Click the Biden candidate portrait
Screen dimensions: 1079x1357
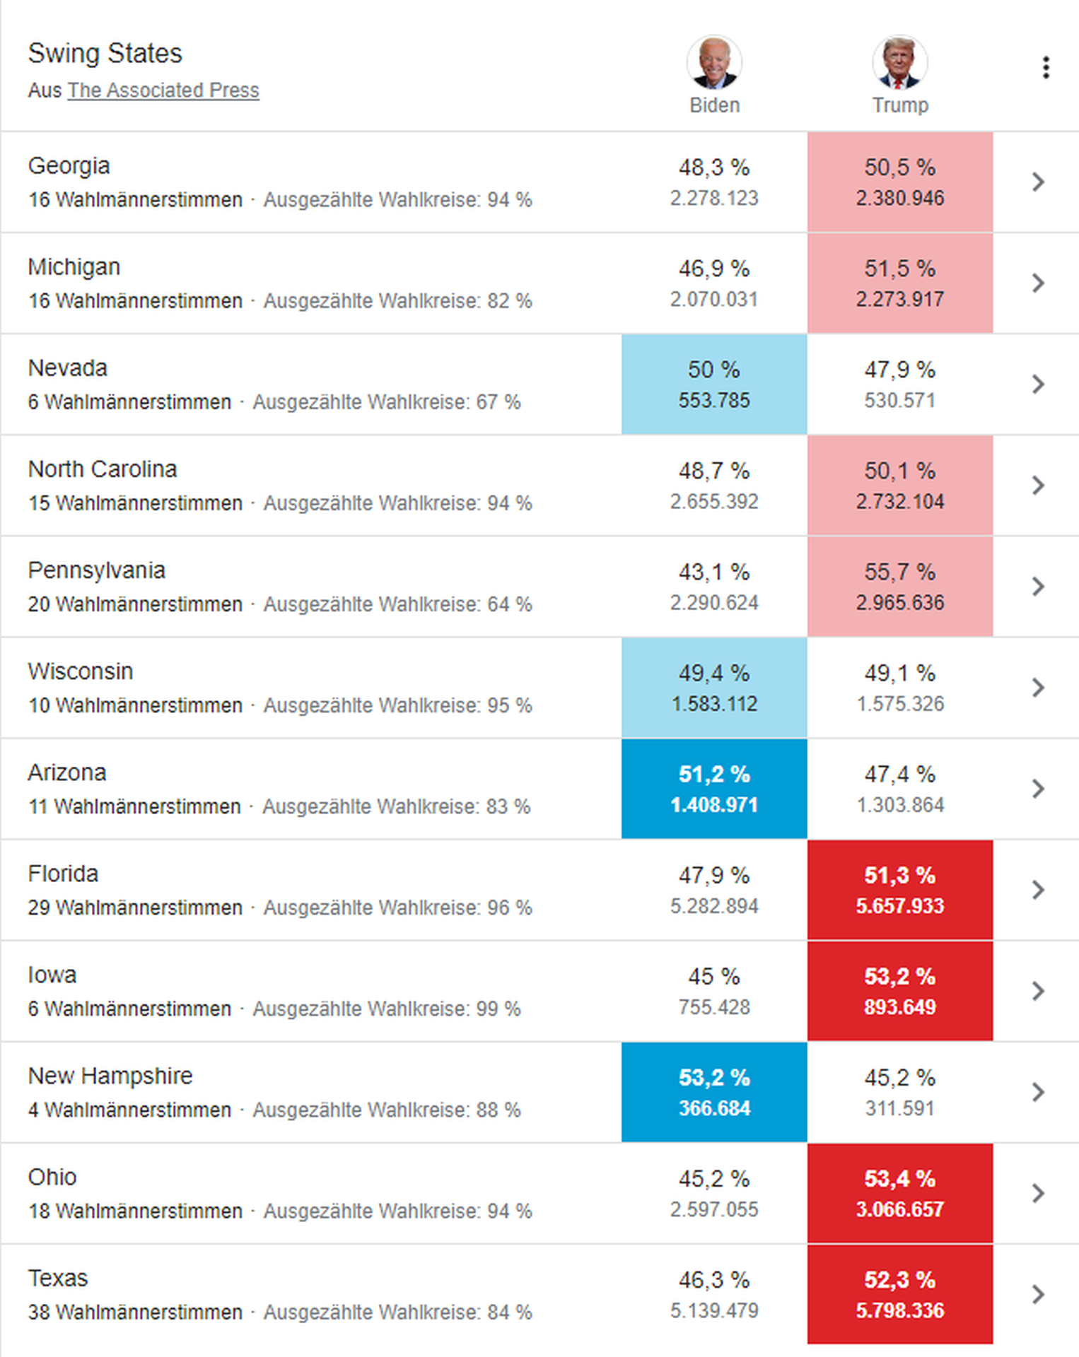[714, 62]
